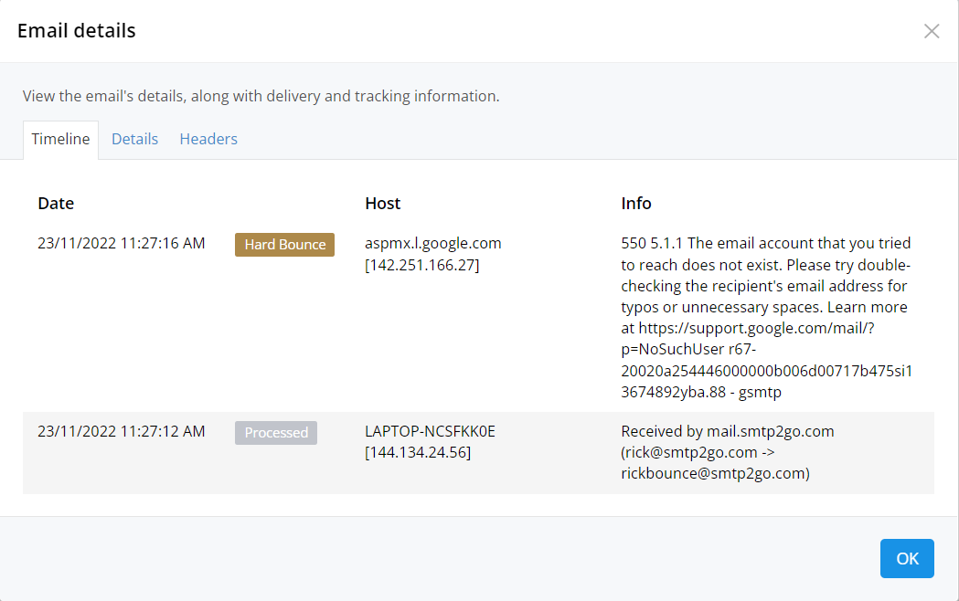Click the Email details dialog title

(x=77, y=30)
